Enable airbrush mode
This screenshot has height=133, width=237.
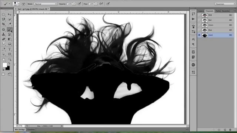point(101,4)
